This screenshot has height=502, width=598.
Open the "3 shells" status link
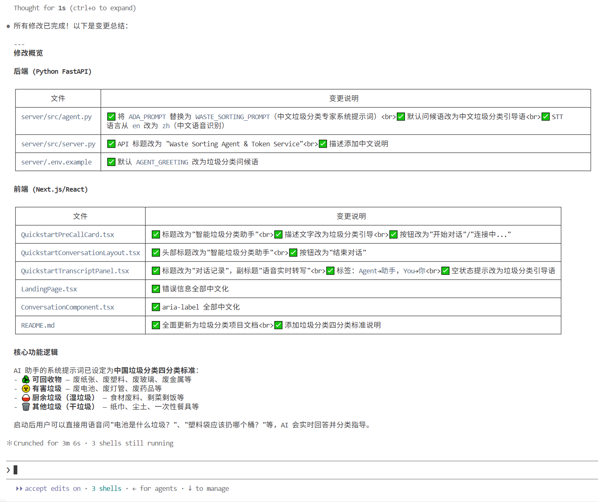pos(106,488)
